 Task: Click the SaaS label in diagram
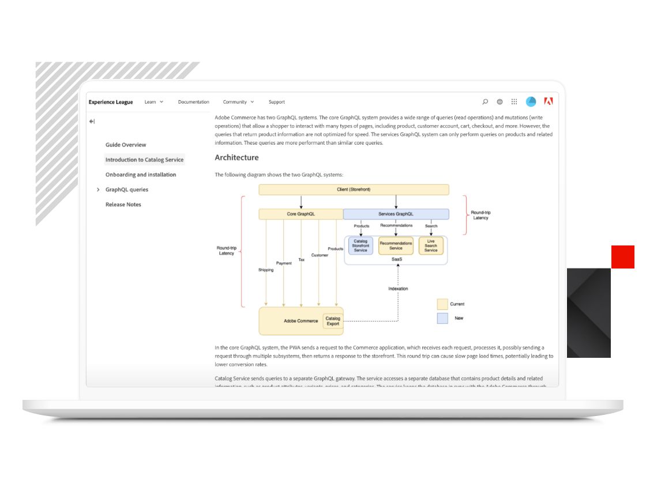pyautogui.click(x=397, y=259)
